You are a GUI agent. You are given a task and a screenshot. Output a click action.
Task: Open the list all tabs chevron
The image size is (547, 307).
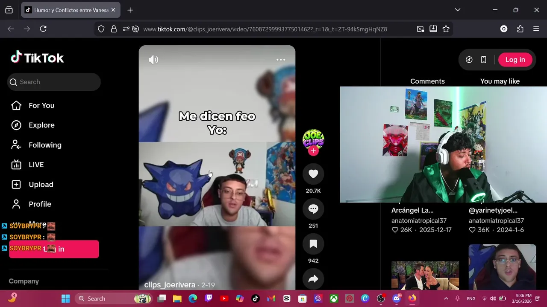pos(458,10)
